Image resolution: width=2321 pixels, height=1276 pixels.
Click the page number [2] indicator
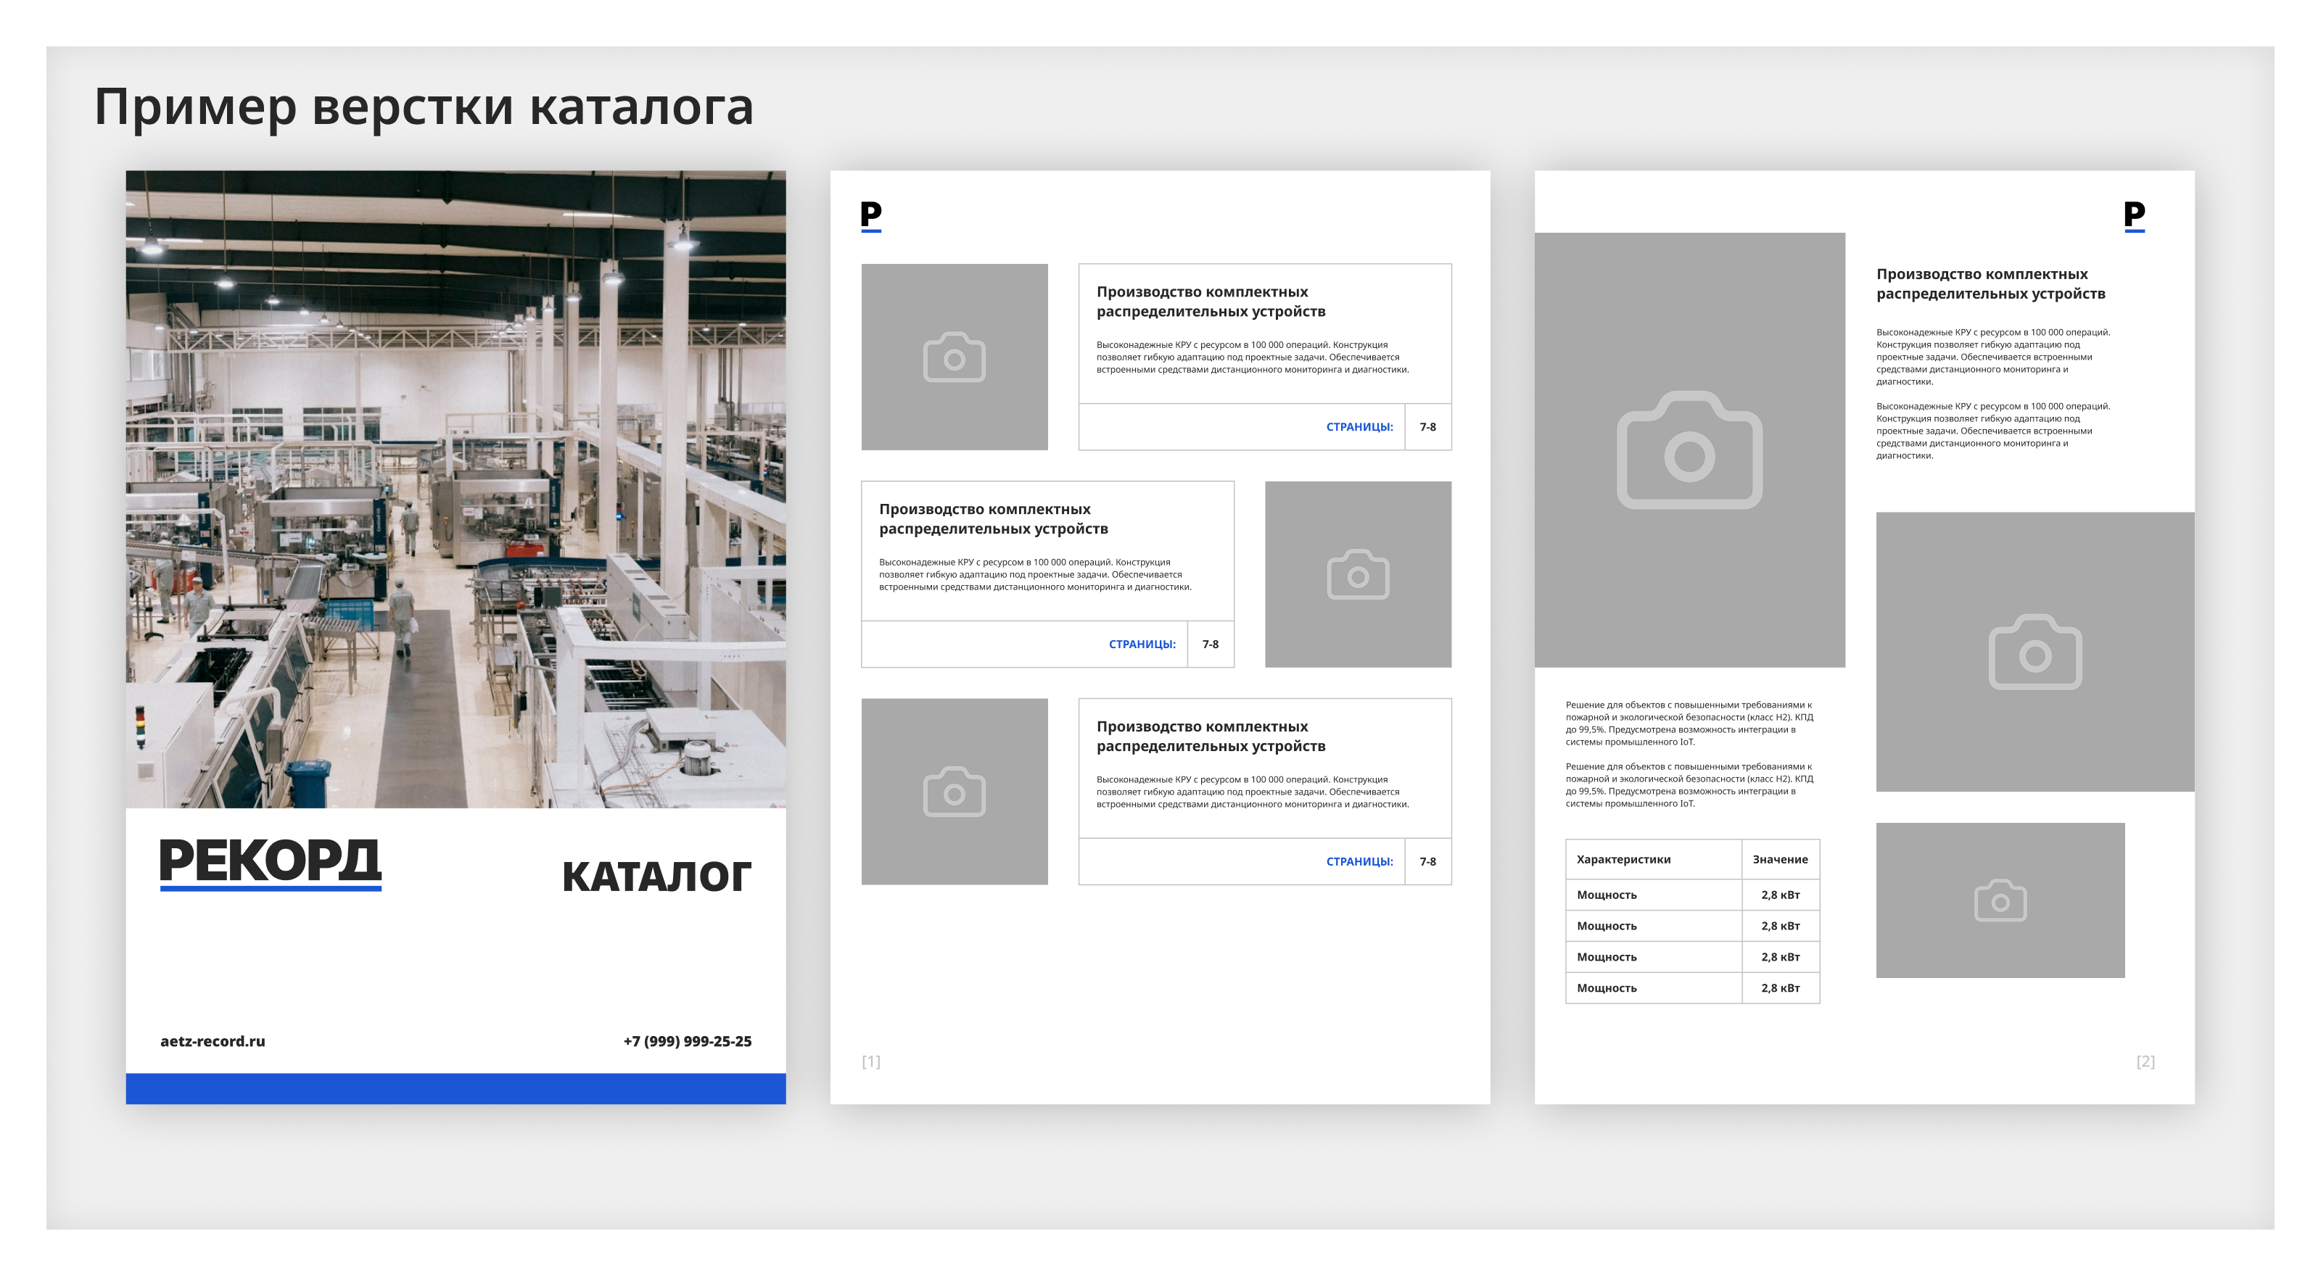click(2147, 1063)
